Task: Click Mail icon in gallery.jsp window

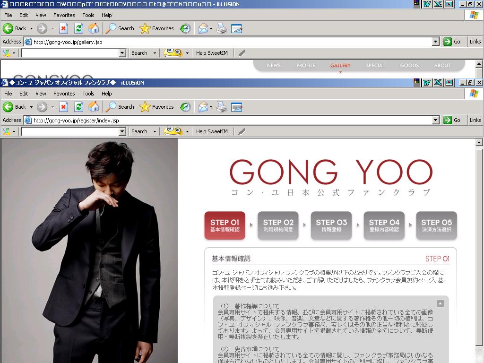Action: point(203,28)
